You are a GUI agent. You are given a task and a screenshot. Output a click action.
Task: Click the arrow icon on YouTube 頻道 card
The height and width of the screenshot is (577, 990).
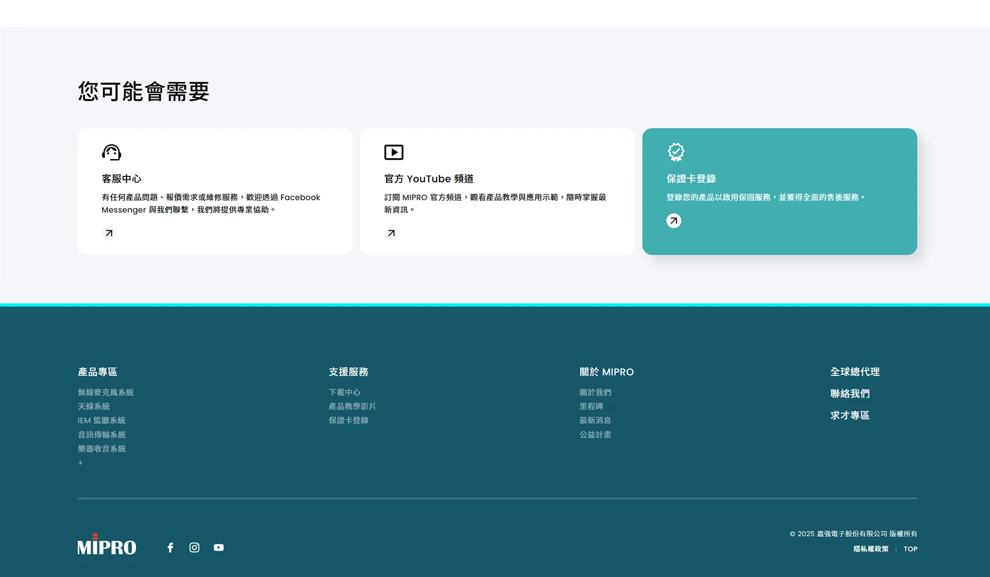click(391, 233)
